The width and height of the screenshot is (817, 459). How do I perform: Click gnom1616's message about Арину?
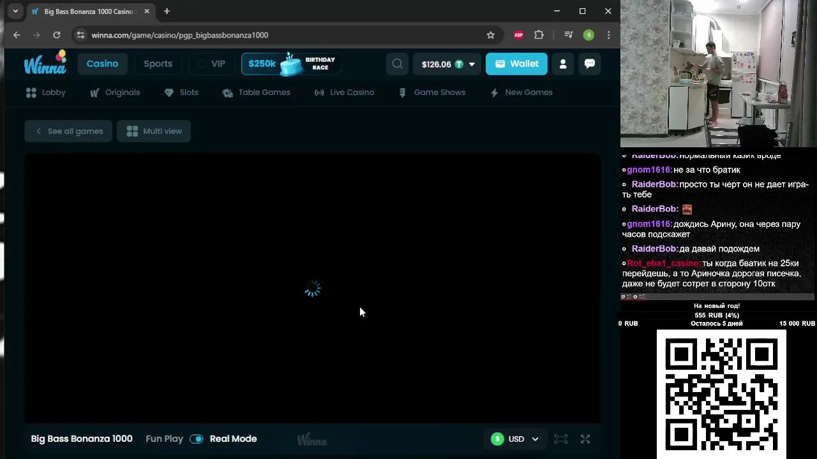[x=711, y=229]
